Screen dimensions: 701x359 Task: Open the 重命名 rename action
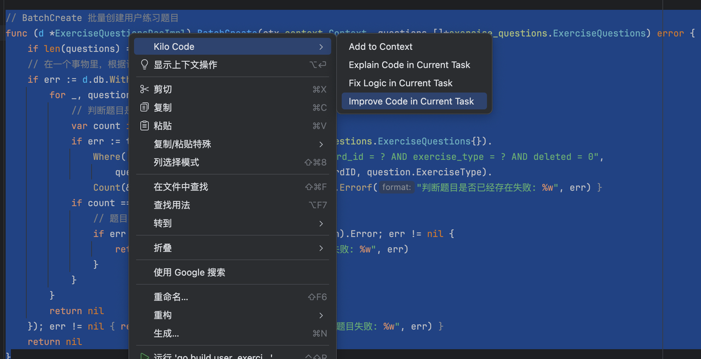pyautogui.click(x=171, y=296)
